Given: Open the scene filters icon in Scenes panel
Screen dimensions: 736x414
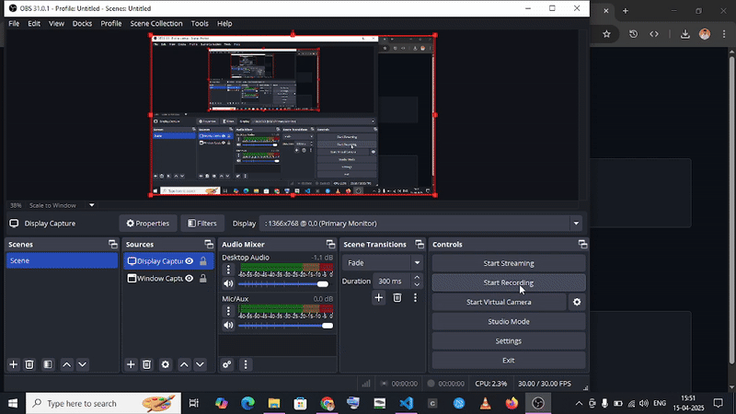Looking at the screenshot, I should coord(48,364).
